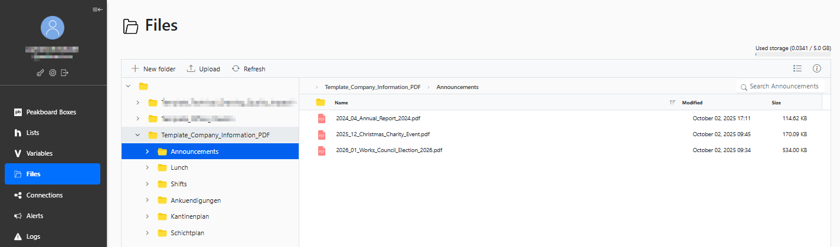Expand the Lunch folder chevron
The height and width of the screenshot is (247, 840).
[147, 168]
